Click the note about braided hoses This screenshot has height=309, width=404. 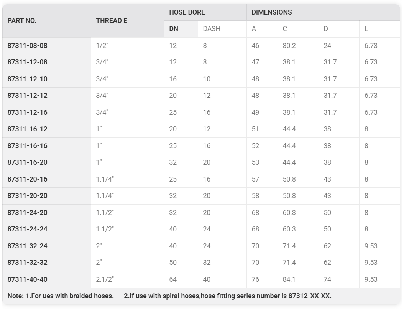pyautogui.click(x=61, y=296)
